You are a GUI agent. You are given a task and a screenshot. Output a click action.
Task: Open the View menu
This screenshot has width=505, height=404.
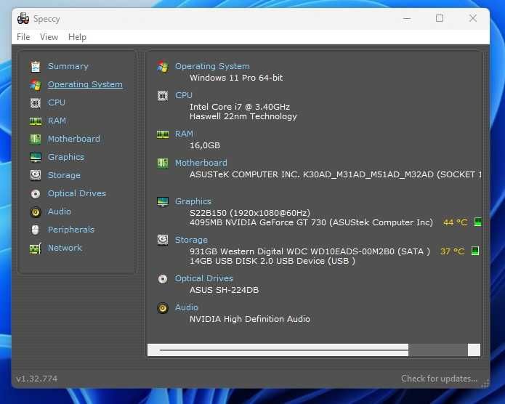pyautogui.click(x=49, y=37)
